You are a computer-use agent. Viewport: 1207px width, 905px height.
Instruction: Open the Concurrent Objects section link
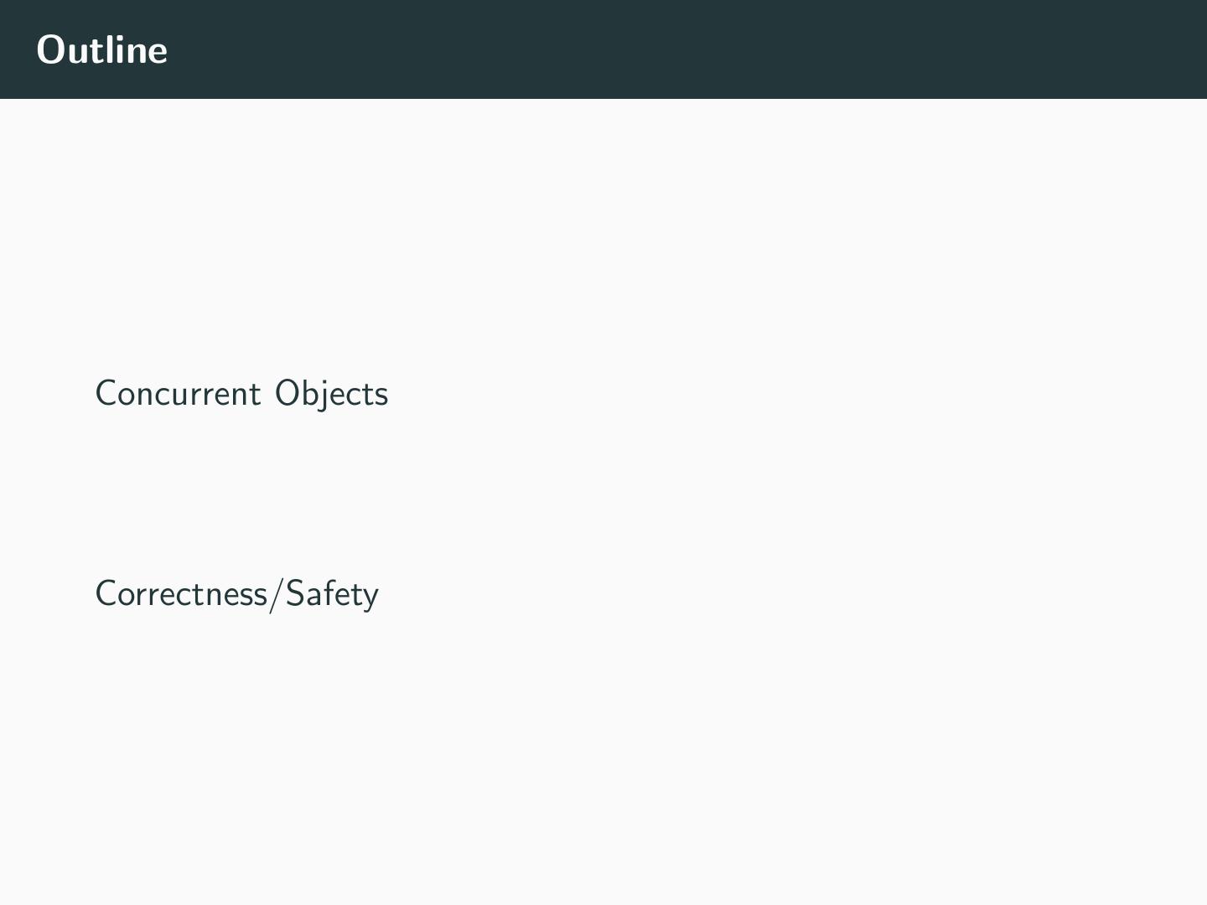point(241,393)
